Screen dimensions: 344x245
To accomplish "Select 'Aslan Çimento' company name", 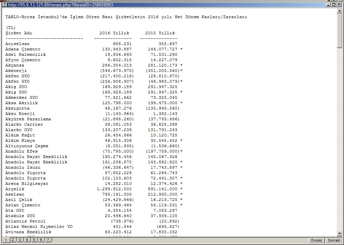I will click(x=23, y=205).
